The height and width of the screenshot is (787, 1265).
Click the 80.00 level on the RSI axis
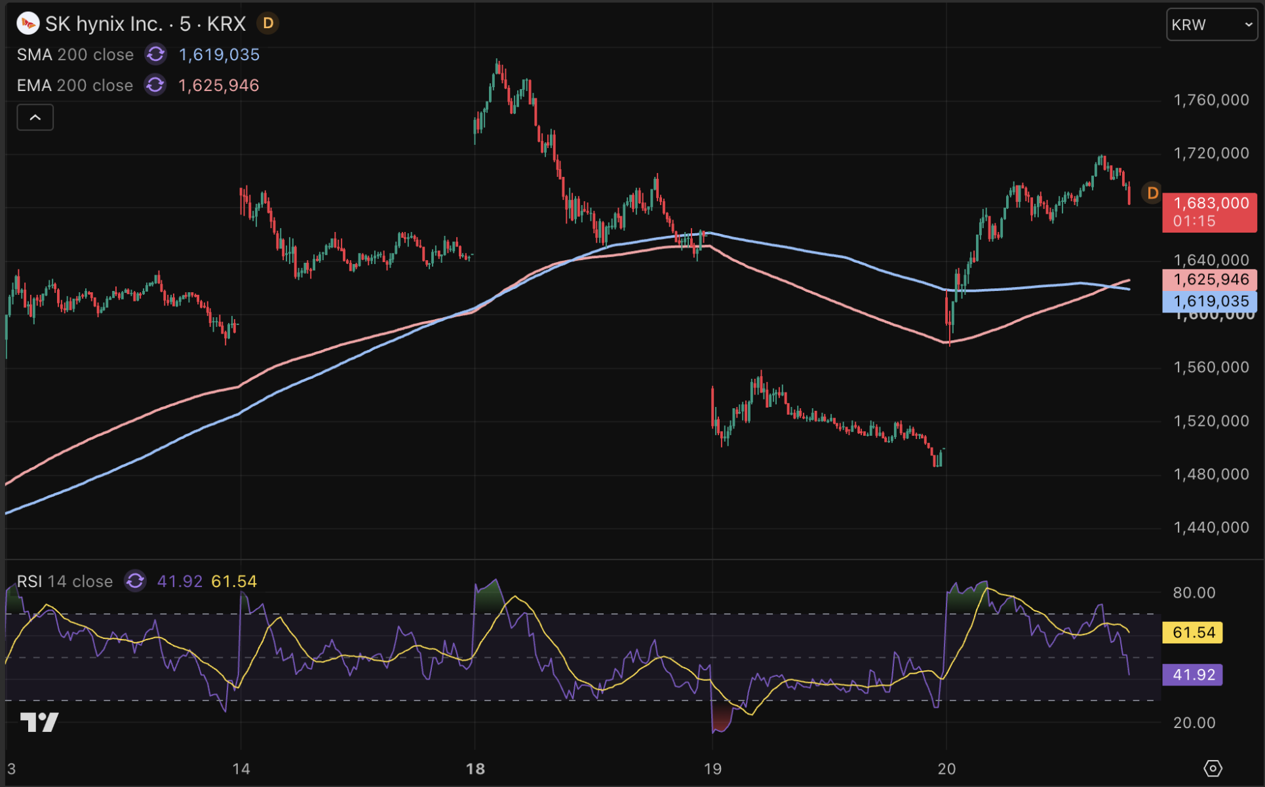click(x=1194, y=592)
